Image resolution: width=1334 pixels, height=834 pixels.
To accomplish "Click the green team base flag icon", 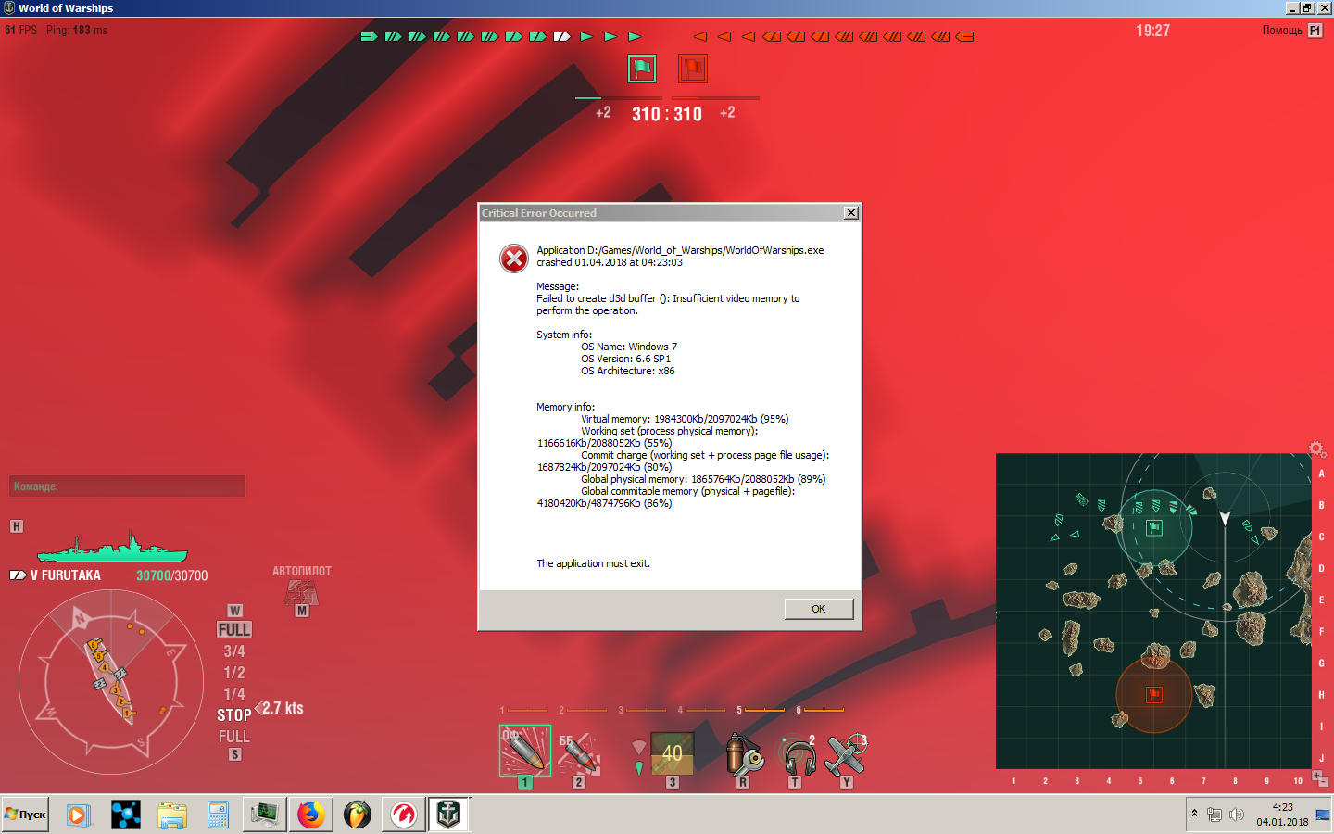I will click(x=642, y=69).
